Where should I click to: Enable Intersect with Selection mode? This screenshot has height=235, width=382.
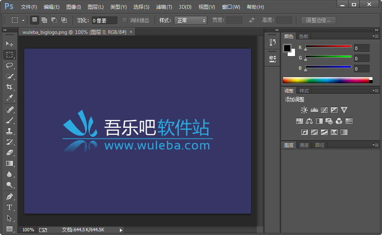(x=64, y=20)
